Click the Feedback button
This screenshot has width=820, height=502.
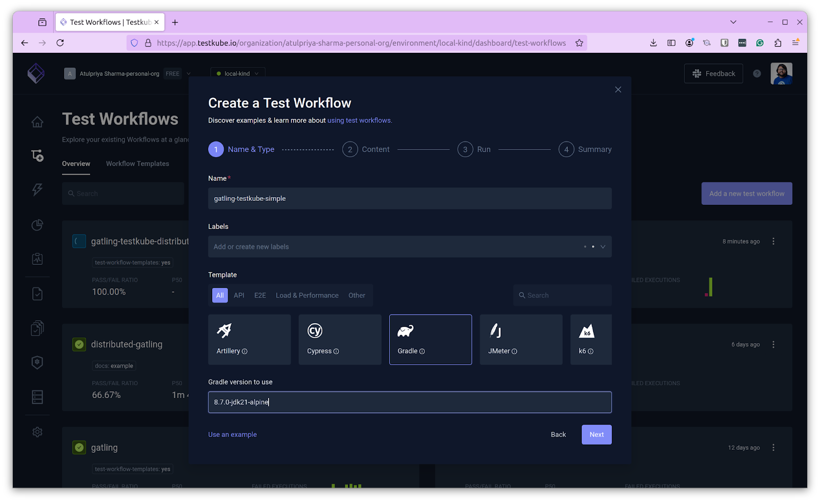pyautogui.click(x=713, y=74)
